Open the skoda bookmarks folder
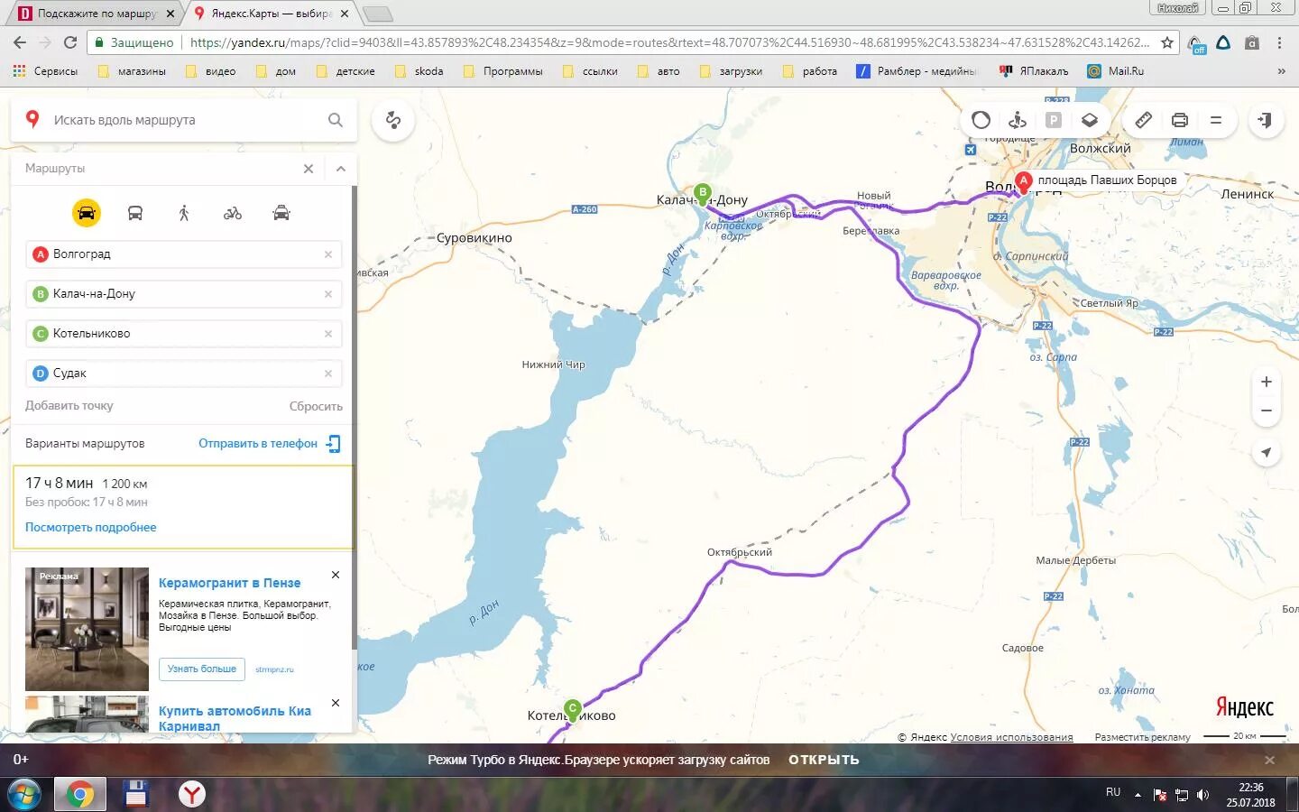This screenshot has height=812, width=1299. 419,71
